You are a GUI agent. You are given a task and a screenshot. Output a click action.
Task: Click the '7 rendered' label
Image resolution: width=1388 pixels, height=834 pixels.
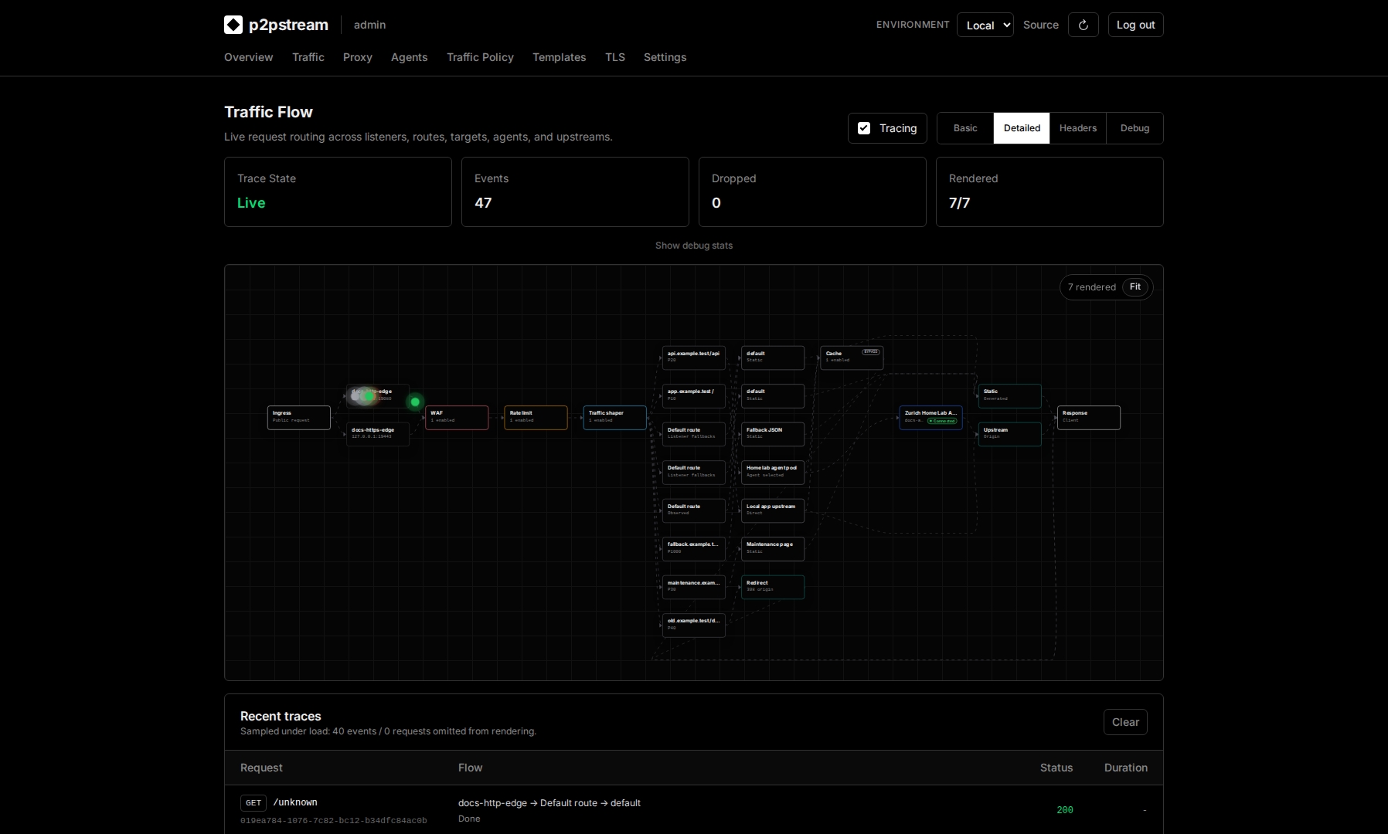(x=1091, y=287)
